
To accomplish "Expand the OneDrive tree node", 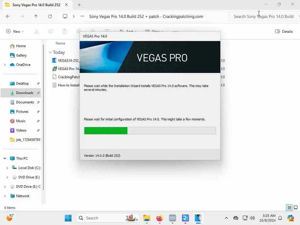I will click(x=5, y=65).
